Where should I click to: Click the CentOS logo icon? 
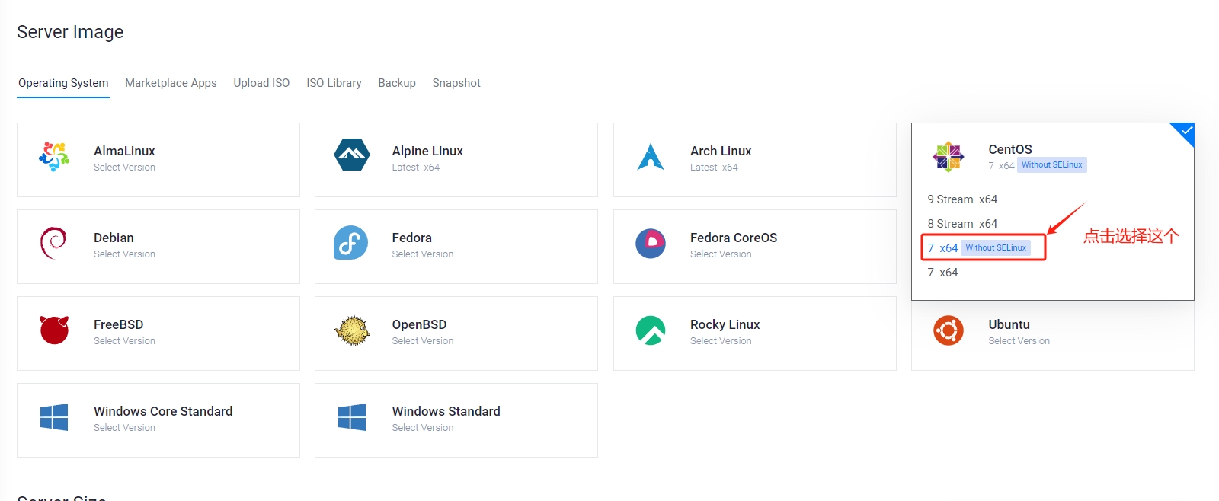(949, 157)
